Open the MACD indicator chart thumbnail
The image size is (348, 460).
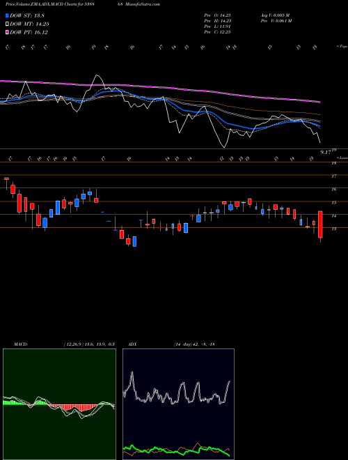(x=59, y=404)
